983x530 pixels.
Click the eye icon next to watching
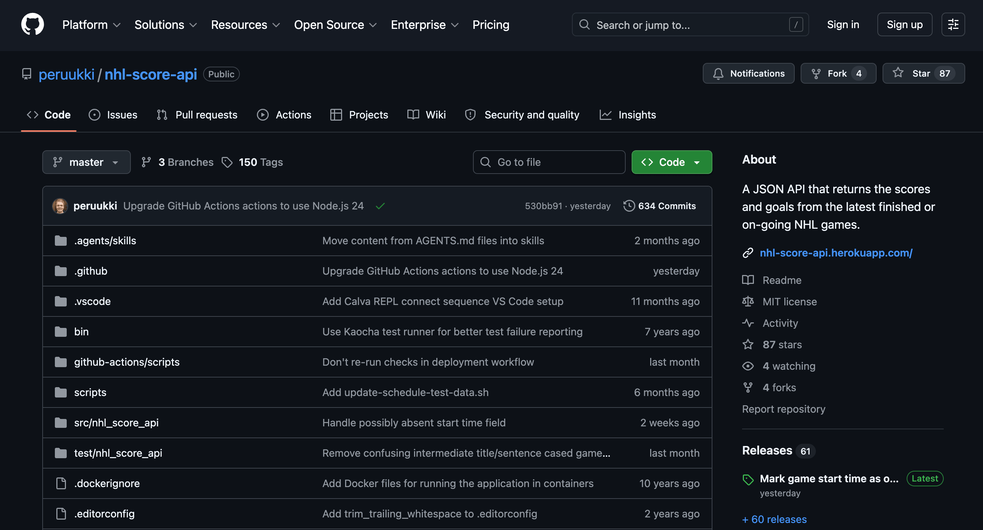tap(748, 366)
